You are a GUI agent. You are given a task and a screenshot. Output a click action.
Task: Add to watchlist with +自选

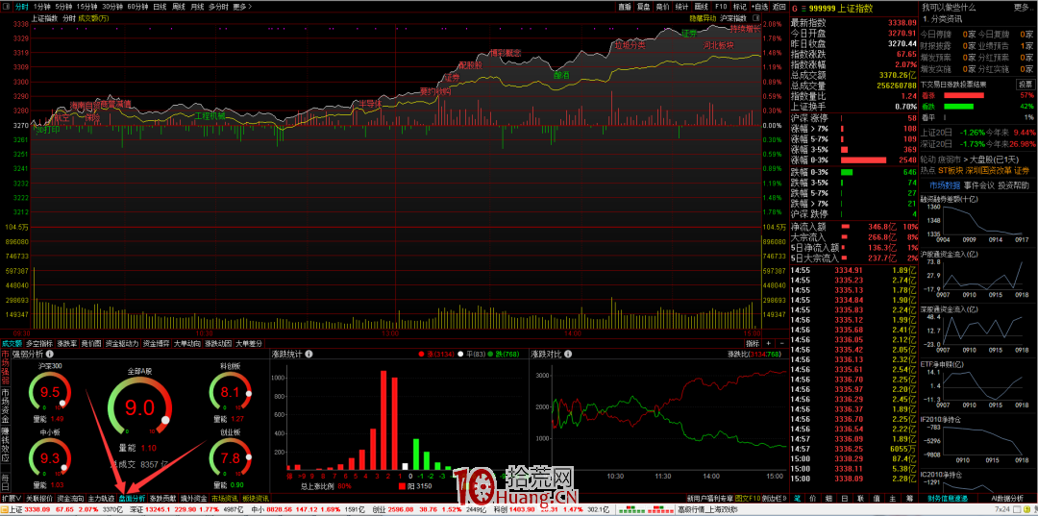[x=758, y=7]
